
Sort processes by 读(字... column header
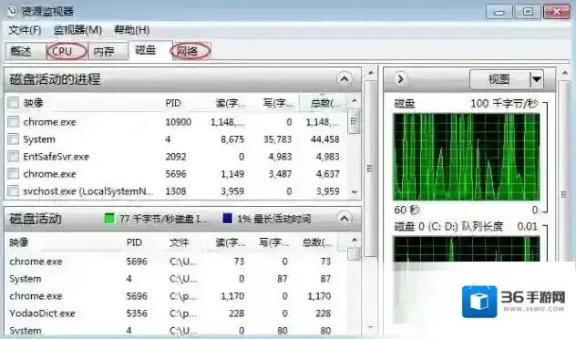[x=231, y=103]
